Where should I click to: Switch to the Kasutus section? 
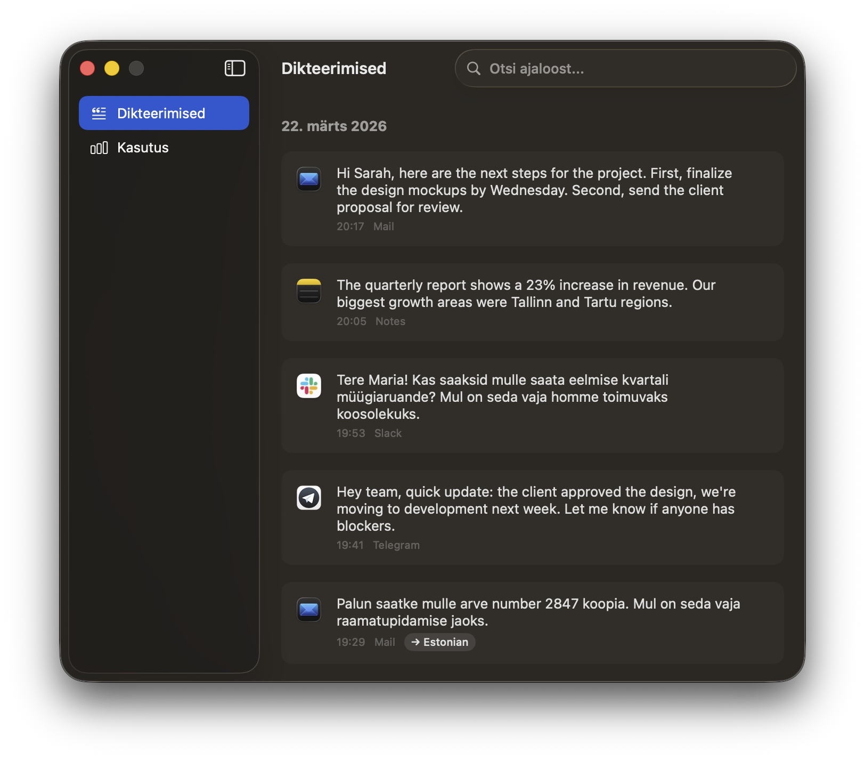(164, 148)
